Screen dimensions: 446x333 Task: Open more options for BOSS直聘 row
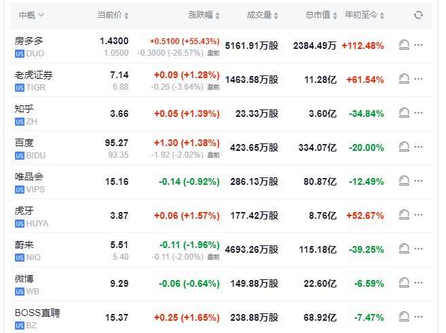coord(418,317)
